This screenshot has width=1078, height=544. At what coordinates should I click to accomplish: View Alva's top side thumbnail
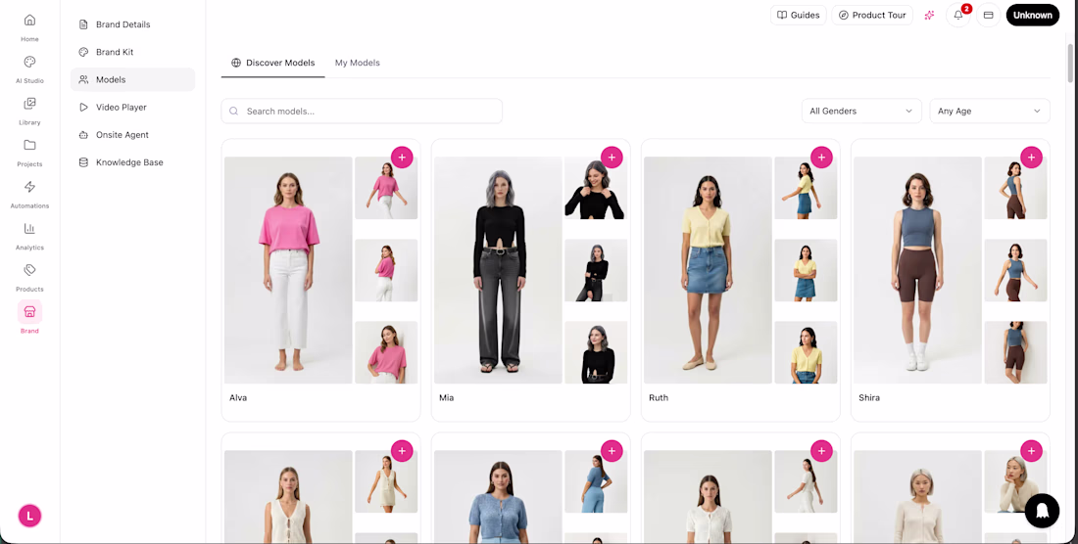386,188
